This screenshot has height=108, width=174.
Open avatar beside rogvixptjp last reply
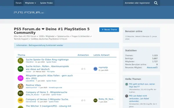click(95, 69)
